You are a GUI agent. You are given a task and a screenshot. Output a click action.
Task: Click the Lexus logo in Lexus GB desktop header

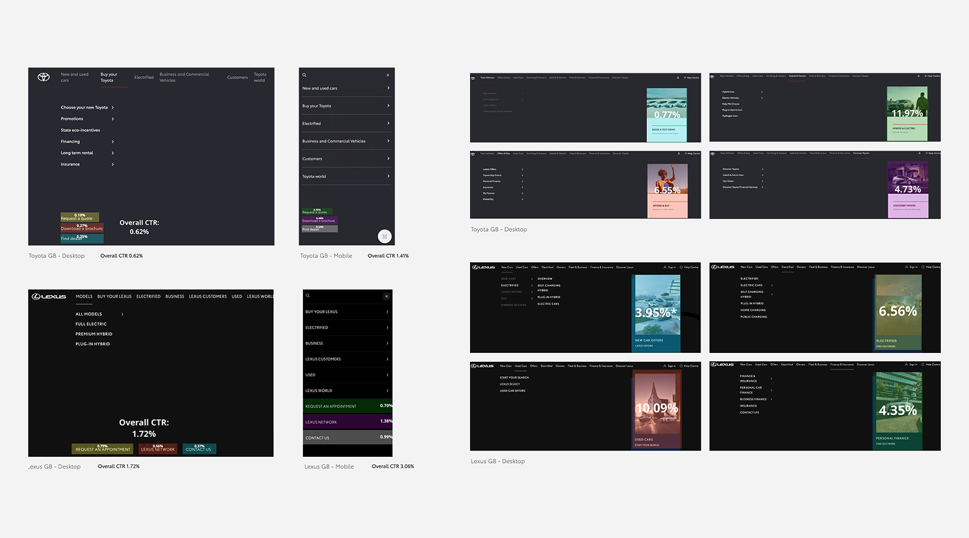tap(49, 297)
